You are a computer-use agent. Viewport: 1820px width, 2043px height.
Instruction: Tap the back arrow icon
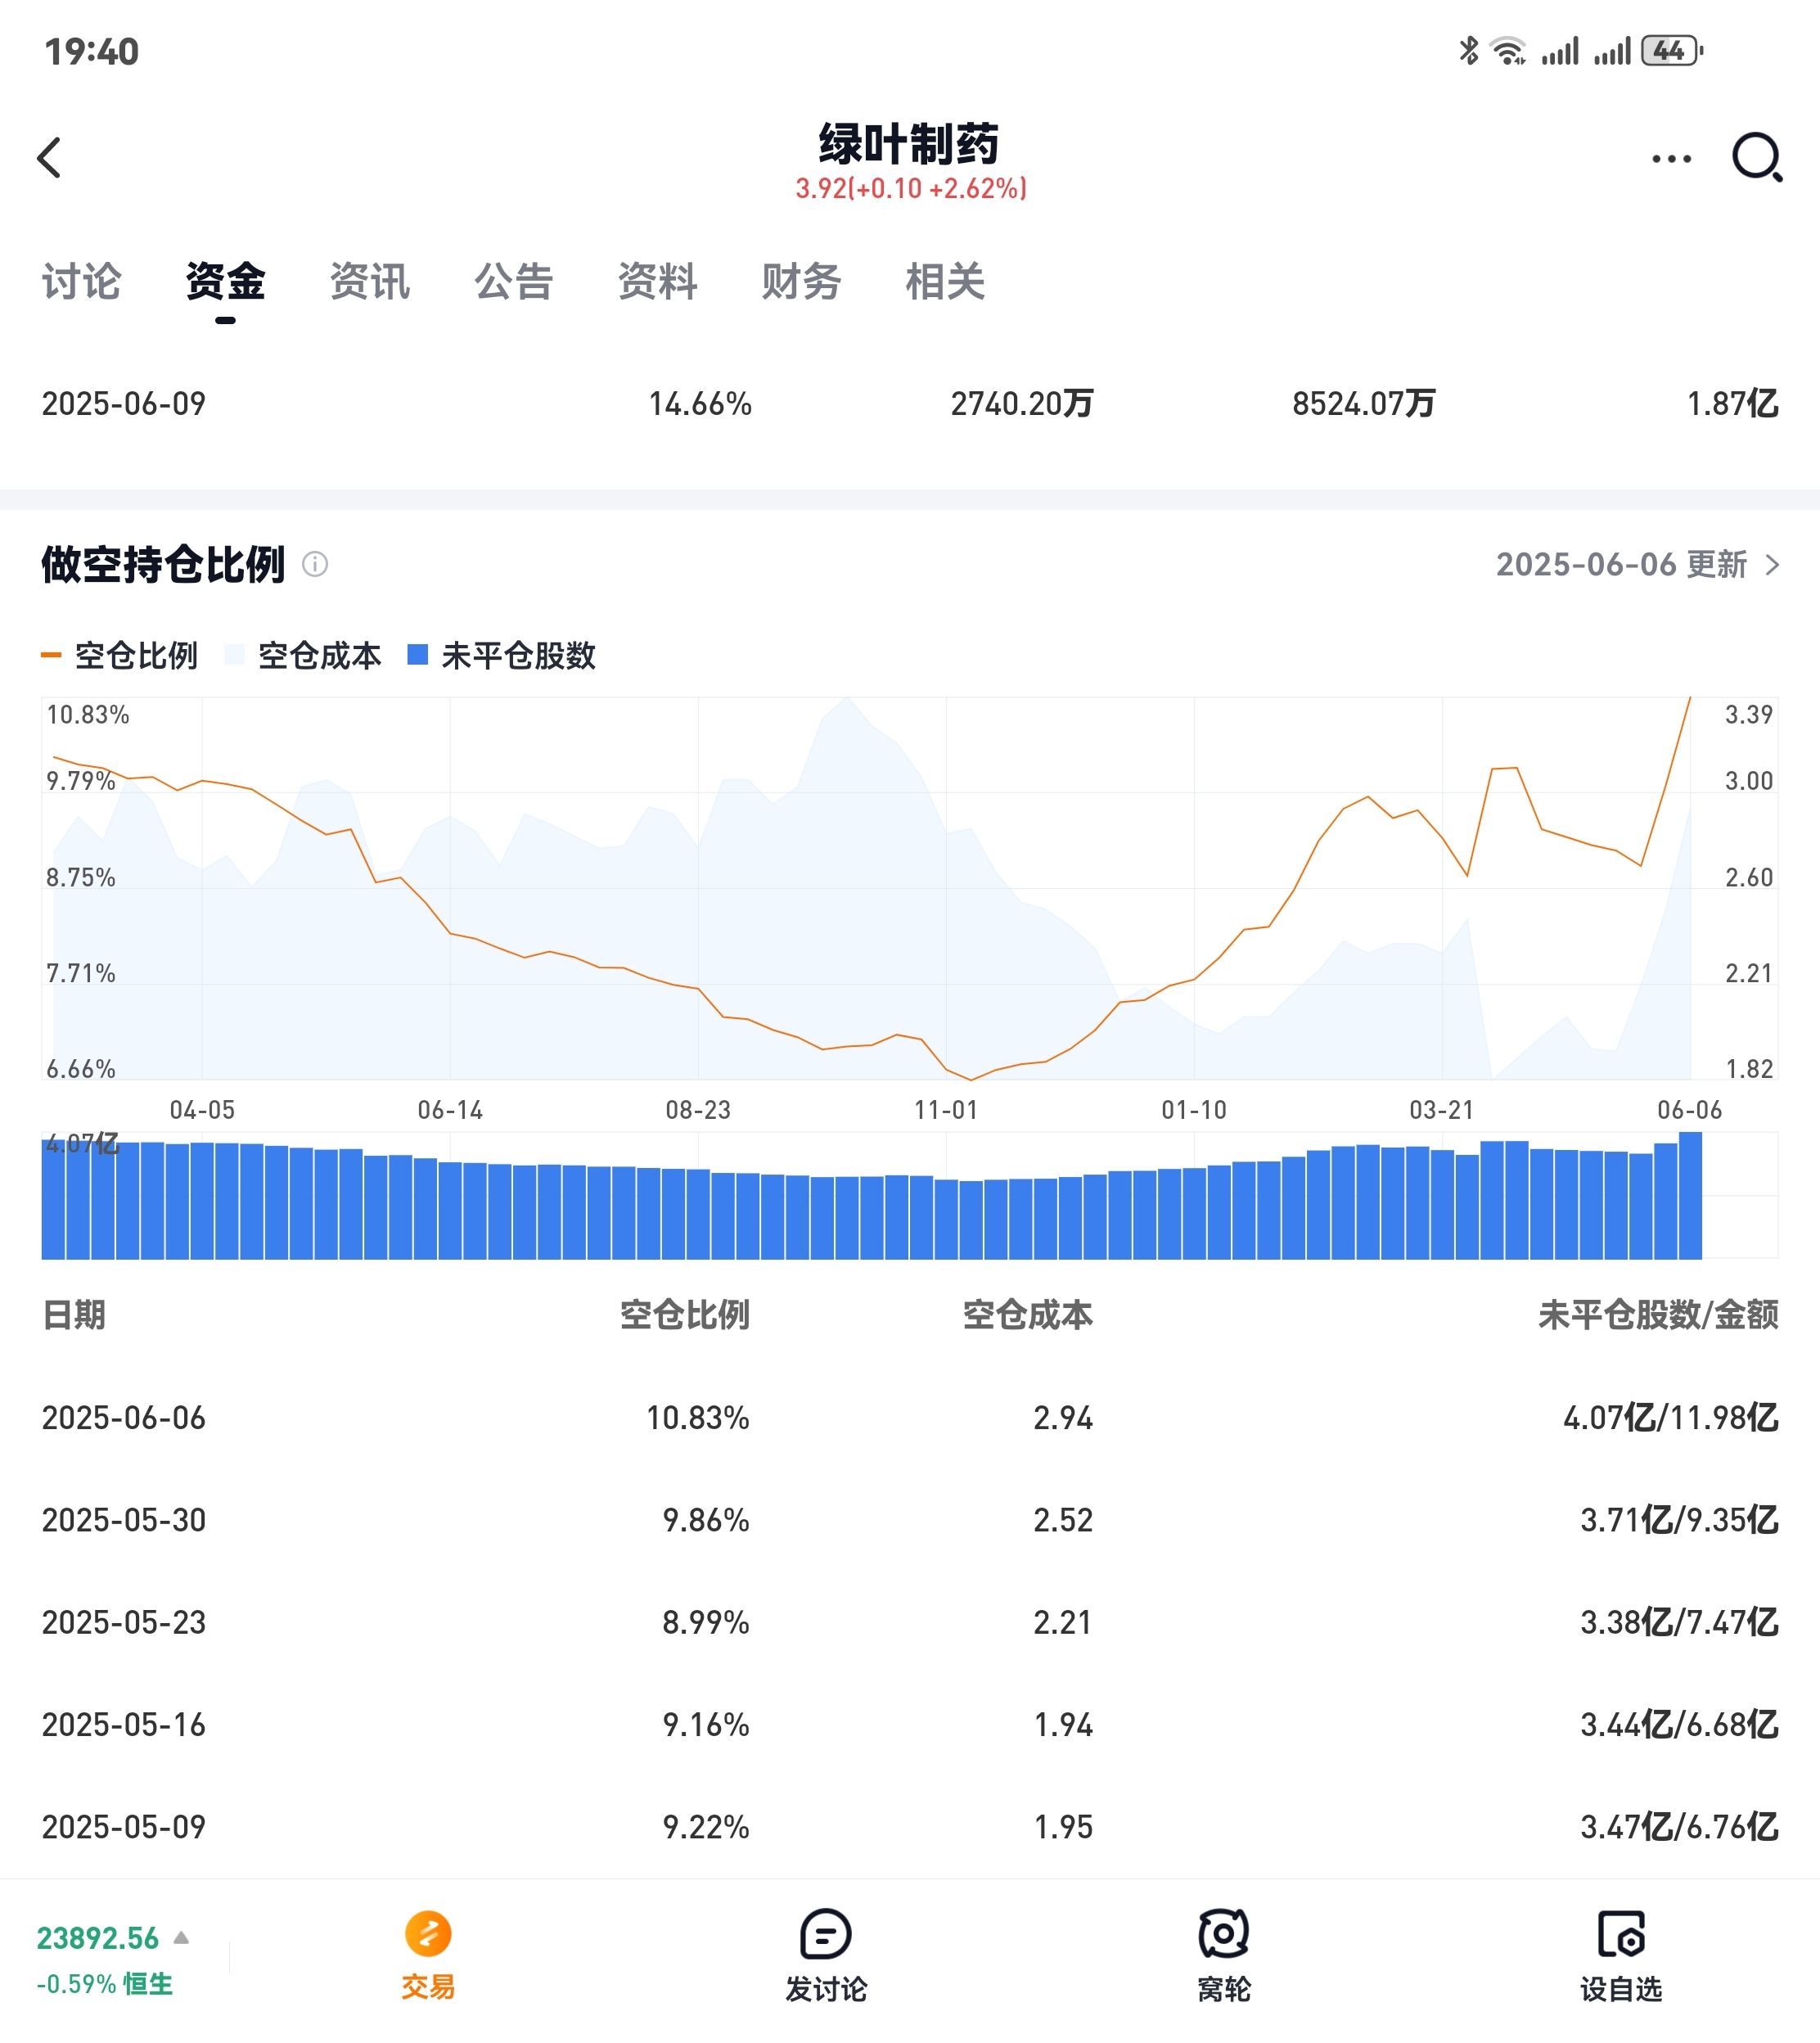coord(49,158)
